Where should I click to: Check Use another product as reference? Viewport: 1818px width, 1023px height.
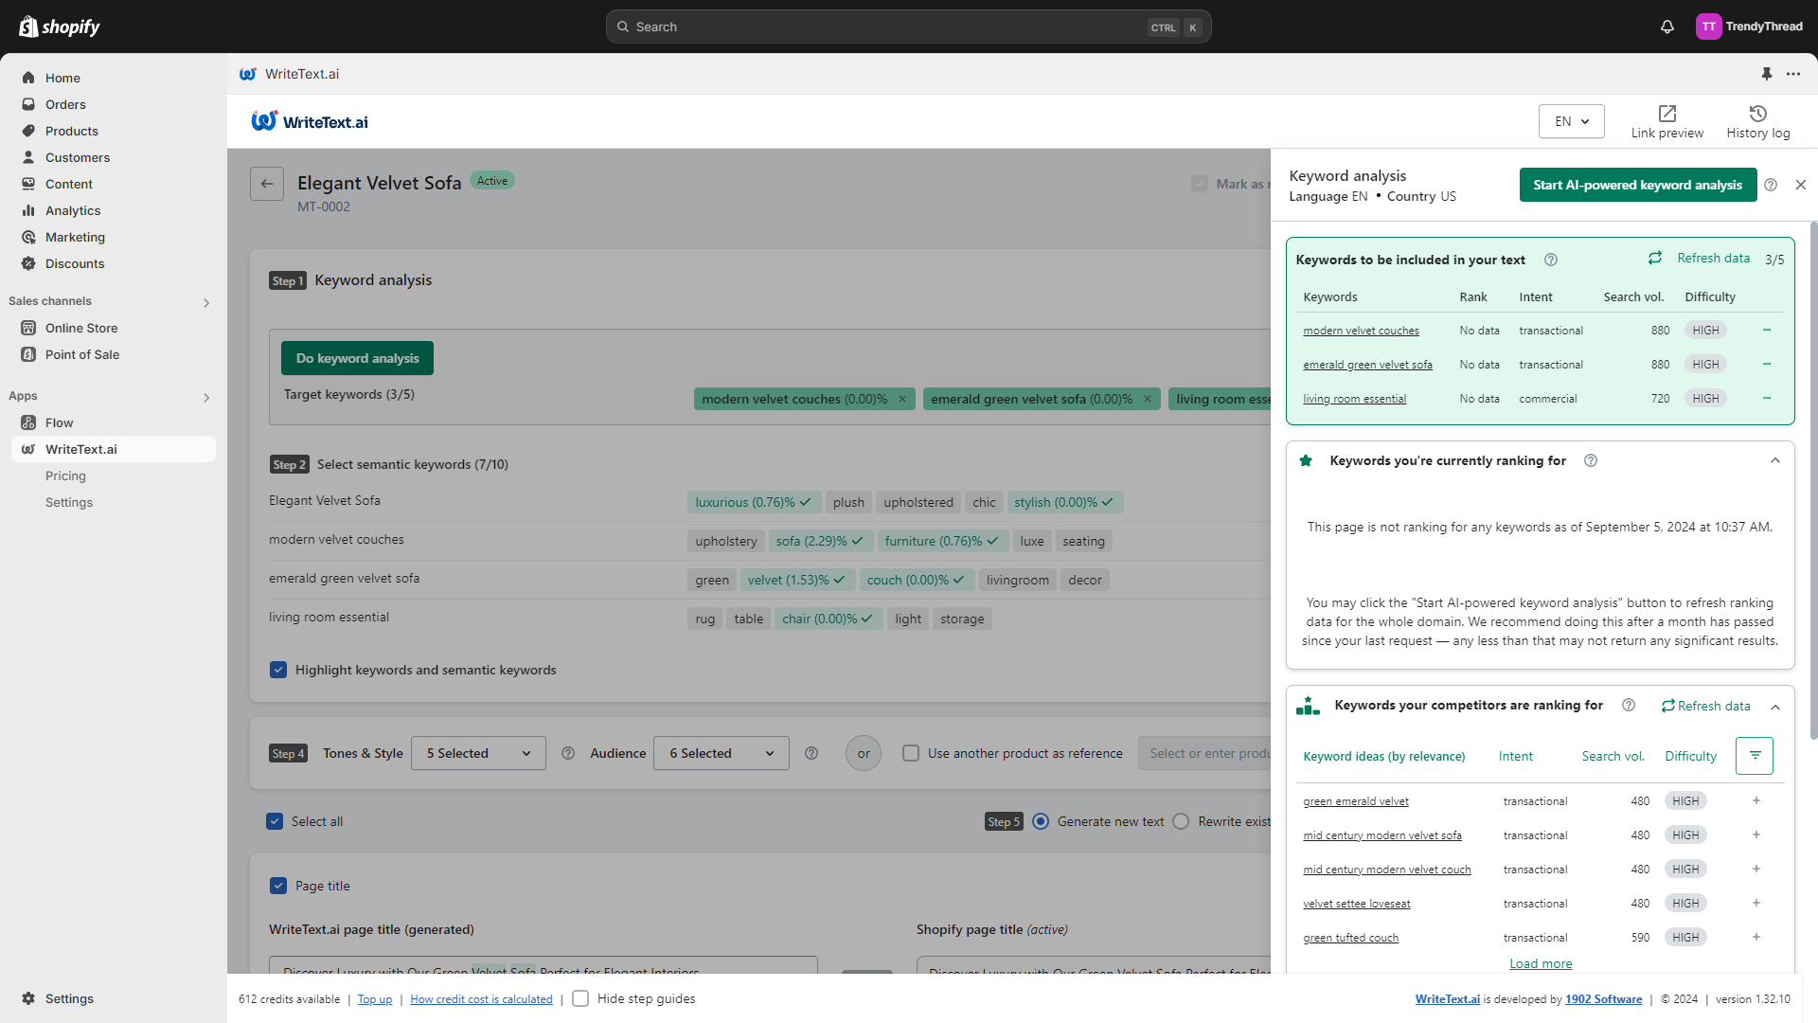tap(911, 753)
